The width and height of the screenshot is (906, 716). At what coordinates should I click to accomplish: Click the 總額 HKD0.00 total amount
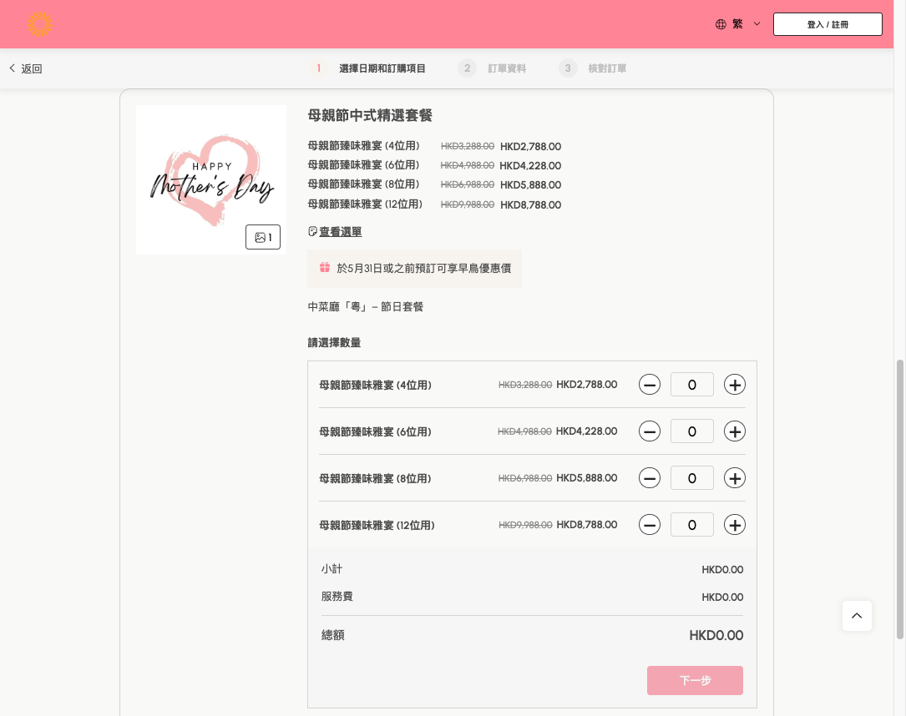click(716, 635)
